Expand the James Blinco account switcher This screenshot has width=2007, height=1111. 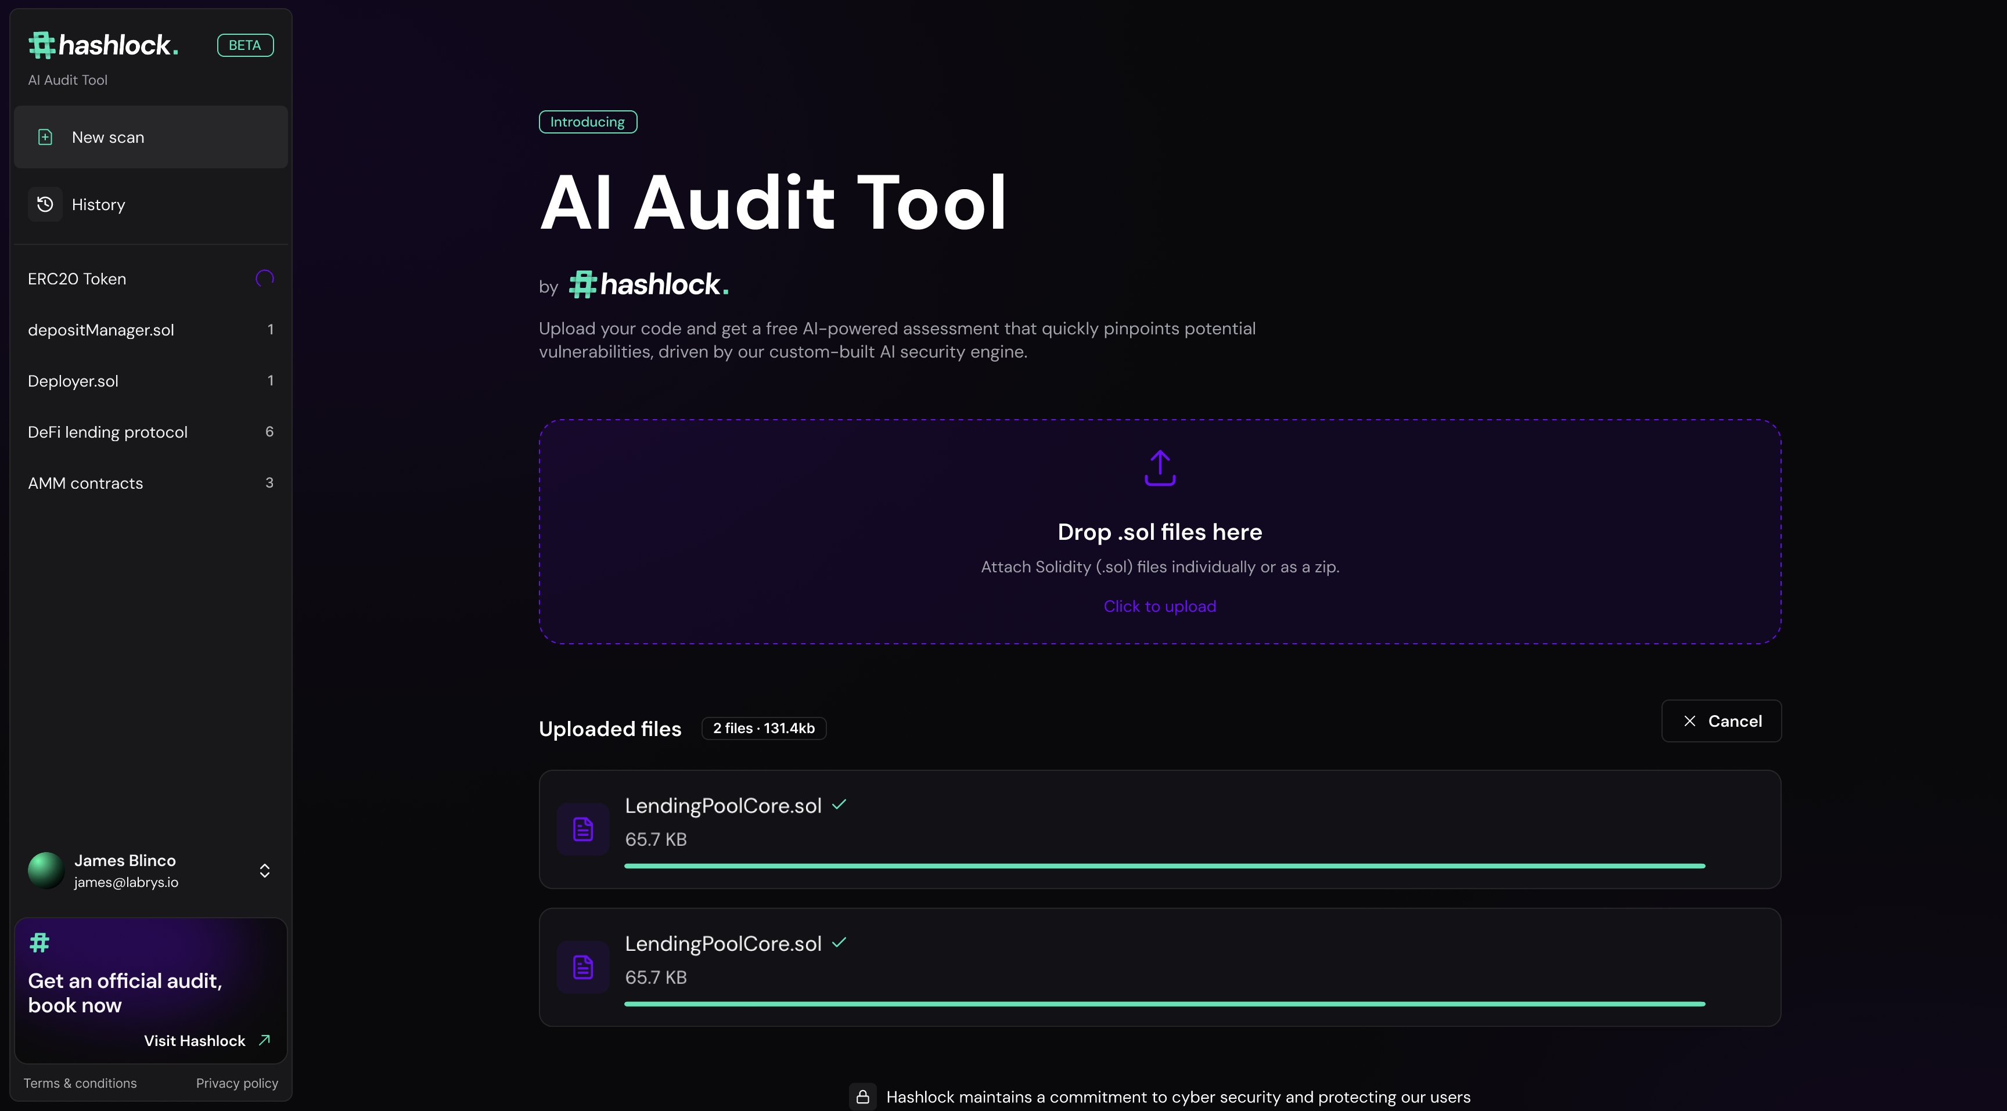pyautogui.click(x=265, y=871)
